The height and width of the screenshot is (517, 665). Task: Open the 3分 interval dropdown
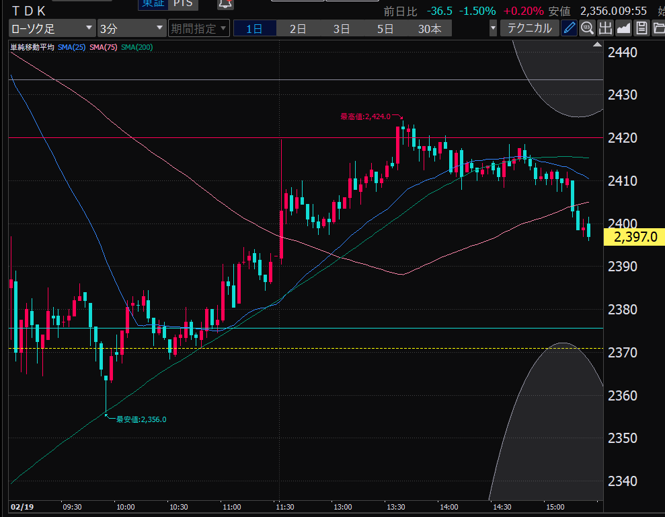131,28
